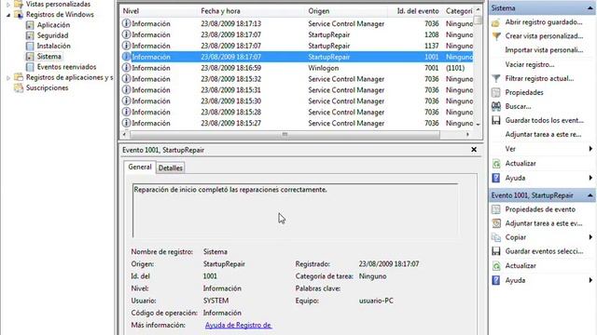Open the Seguridad log

click(52, 35)
